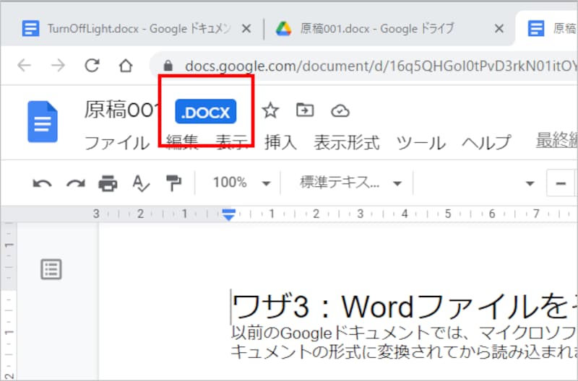The image size is (578, 381).
Task: Open the font family dropdown arrow
Action: click(x=530, y=183)
